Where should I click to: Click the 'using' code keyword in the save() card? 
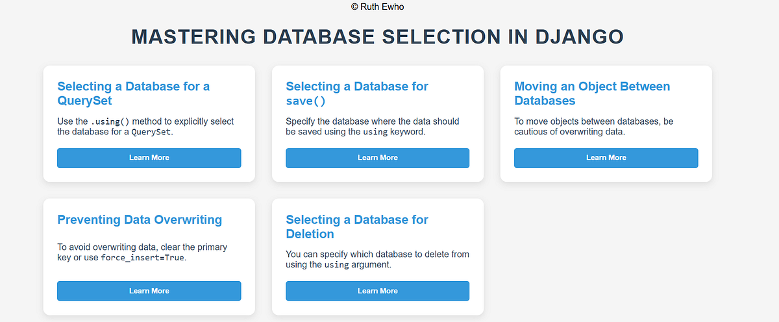(x=375, y=132)
